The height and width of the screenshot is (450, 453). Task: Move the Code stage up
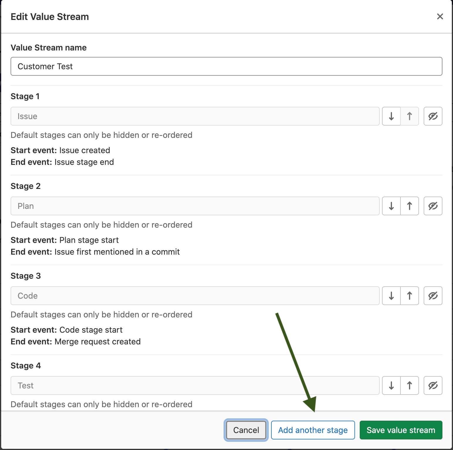point(410,296)
